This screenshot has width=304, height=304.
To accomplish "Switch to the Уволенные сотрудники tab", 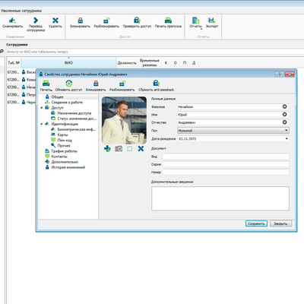I will tap(21, 11).
